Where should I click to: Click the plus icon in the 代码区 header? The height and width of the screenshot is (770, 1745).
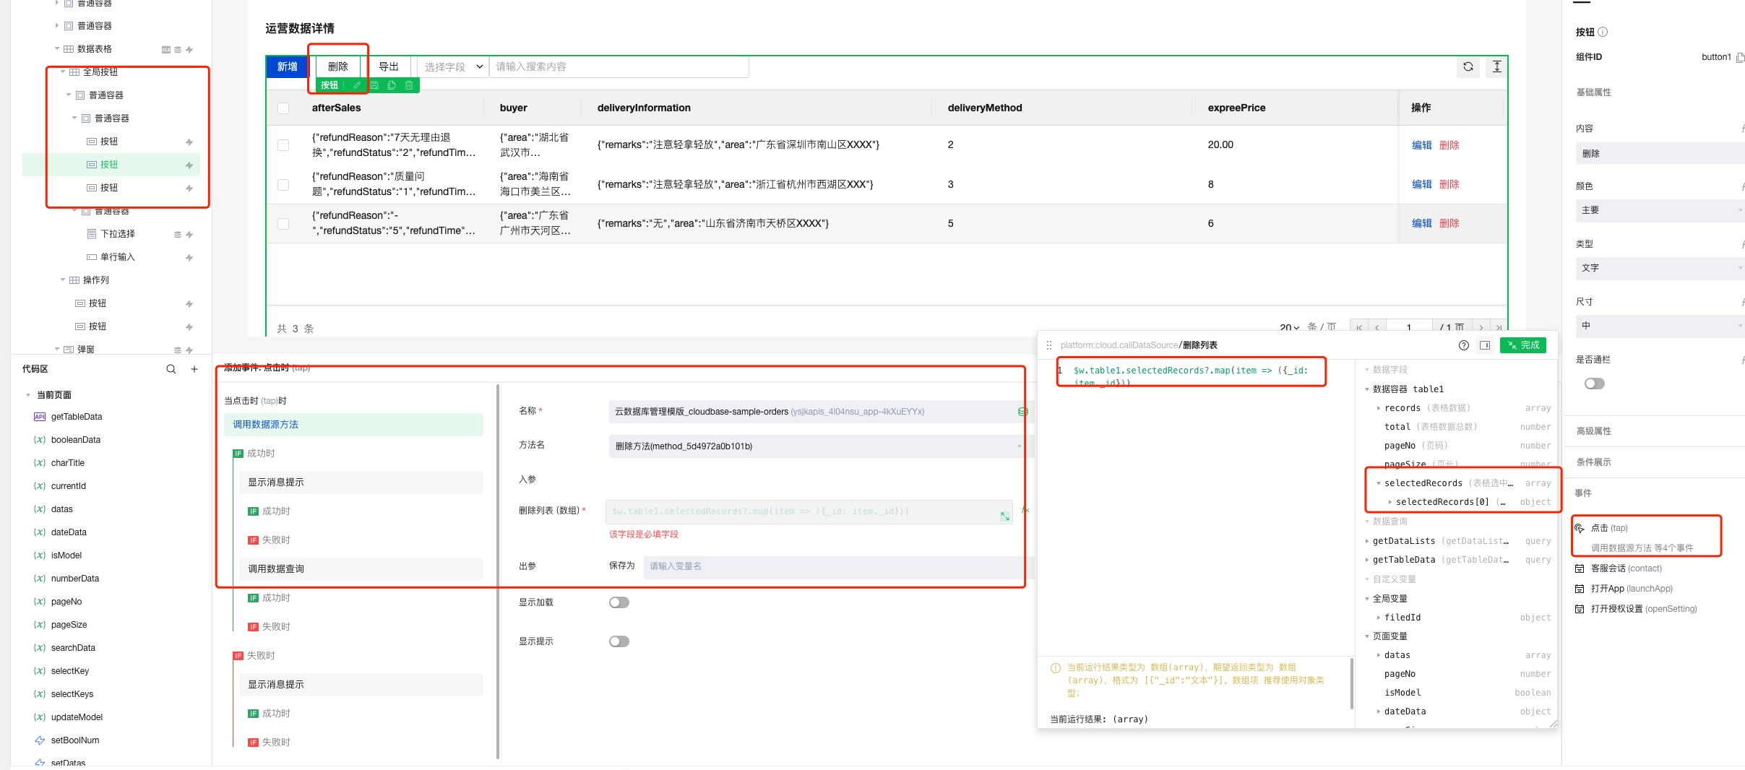tap(194, 369)
